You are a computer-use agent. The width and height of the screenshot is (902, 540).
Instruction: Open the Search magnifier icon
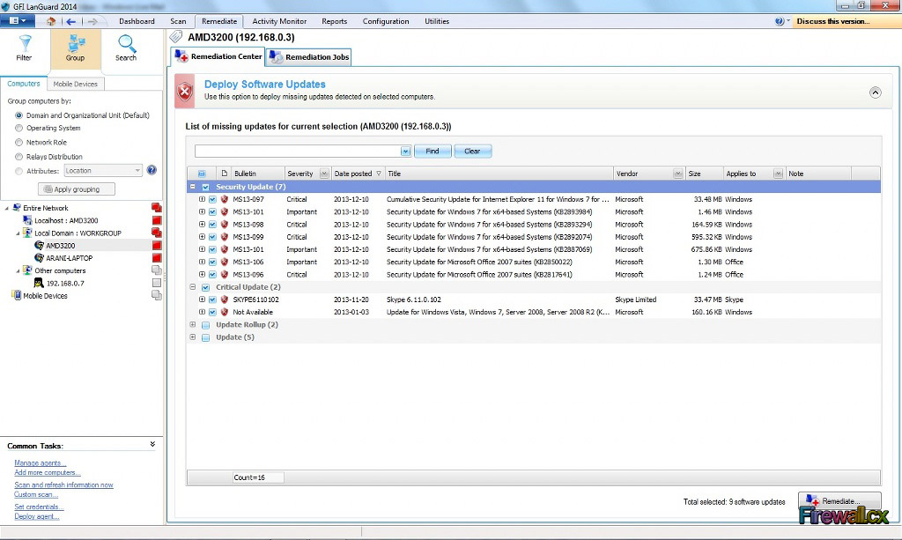pyautogui.click(x=126, y=44)
